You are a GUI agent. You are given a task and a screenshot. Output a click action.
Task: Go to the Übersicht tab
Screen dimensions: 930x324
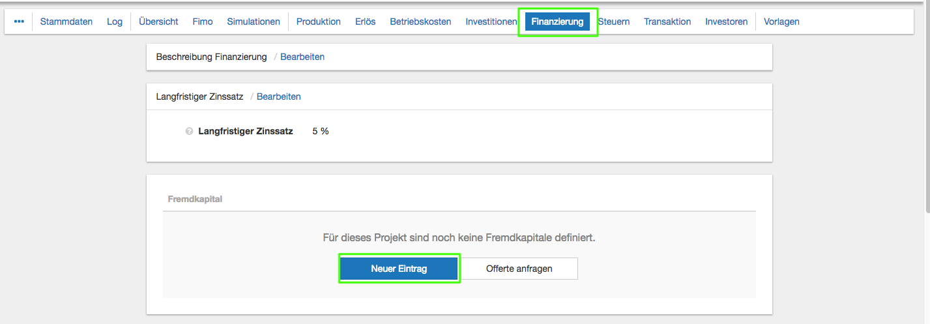(158, 22)
